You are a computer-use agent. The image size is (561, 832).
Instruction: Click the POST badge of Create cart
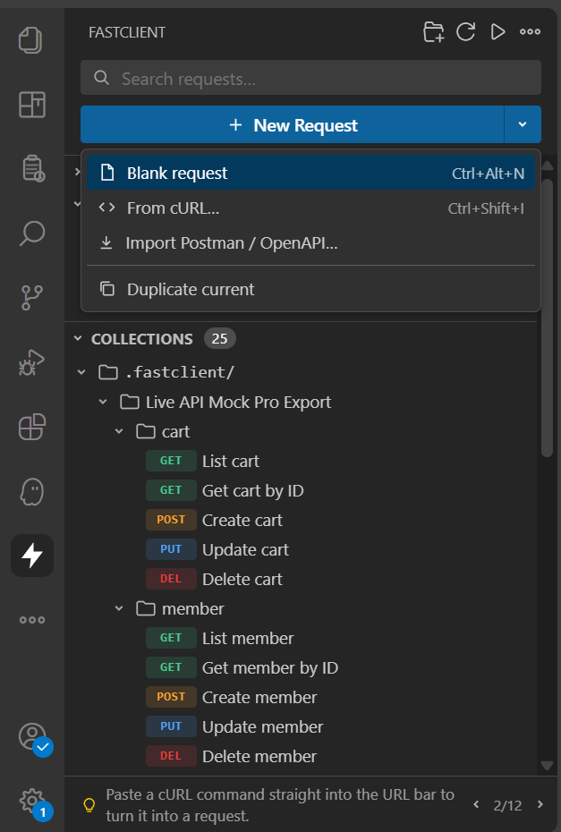171,520
